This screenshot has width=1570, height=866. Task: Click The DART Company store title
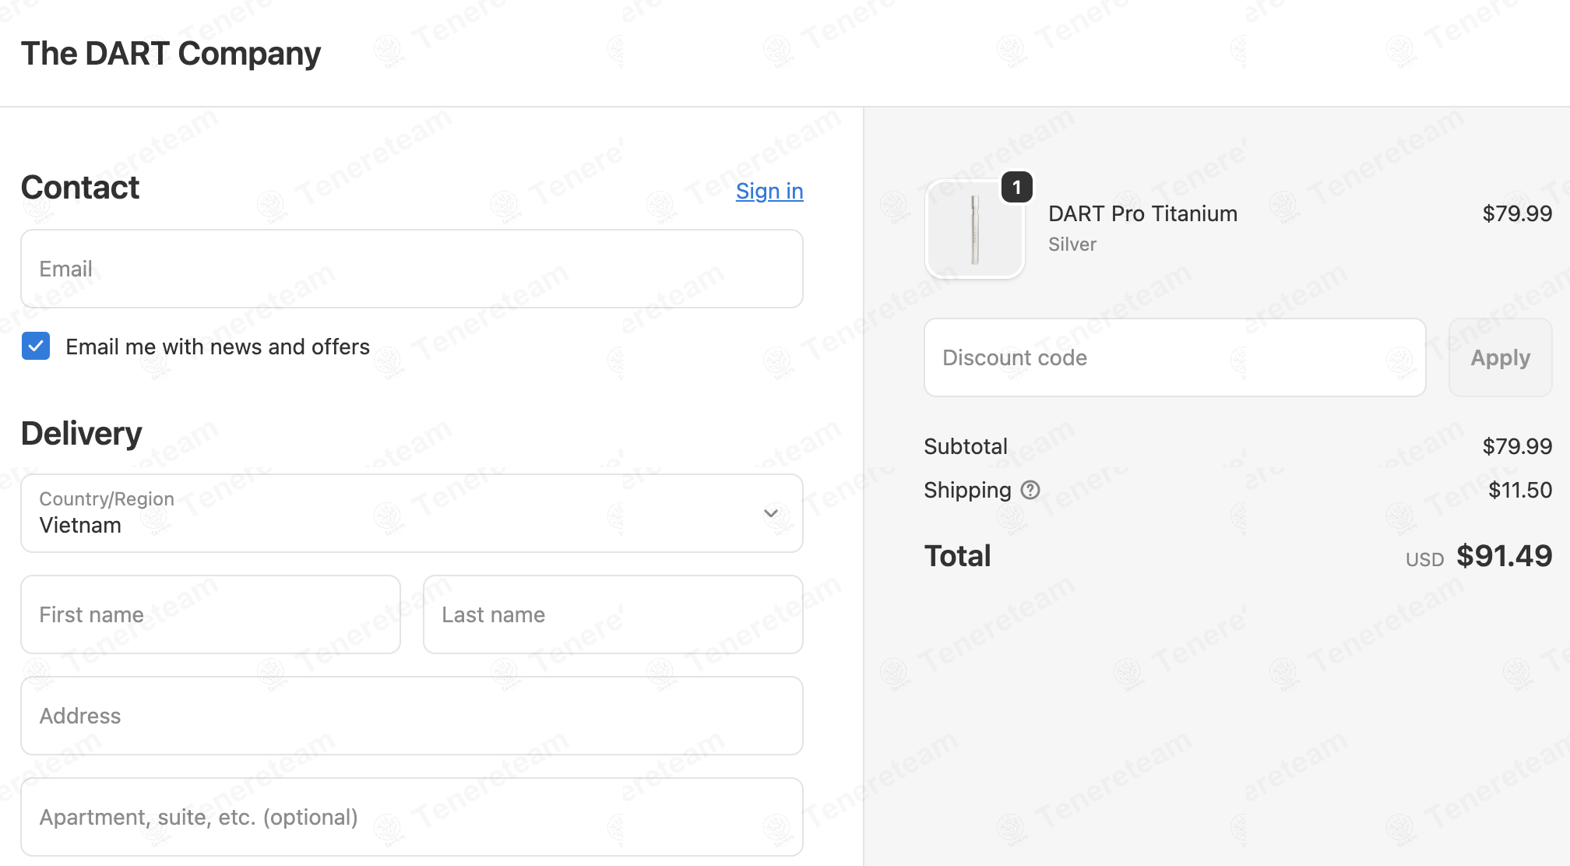[x=171, y=53]
